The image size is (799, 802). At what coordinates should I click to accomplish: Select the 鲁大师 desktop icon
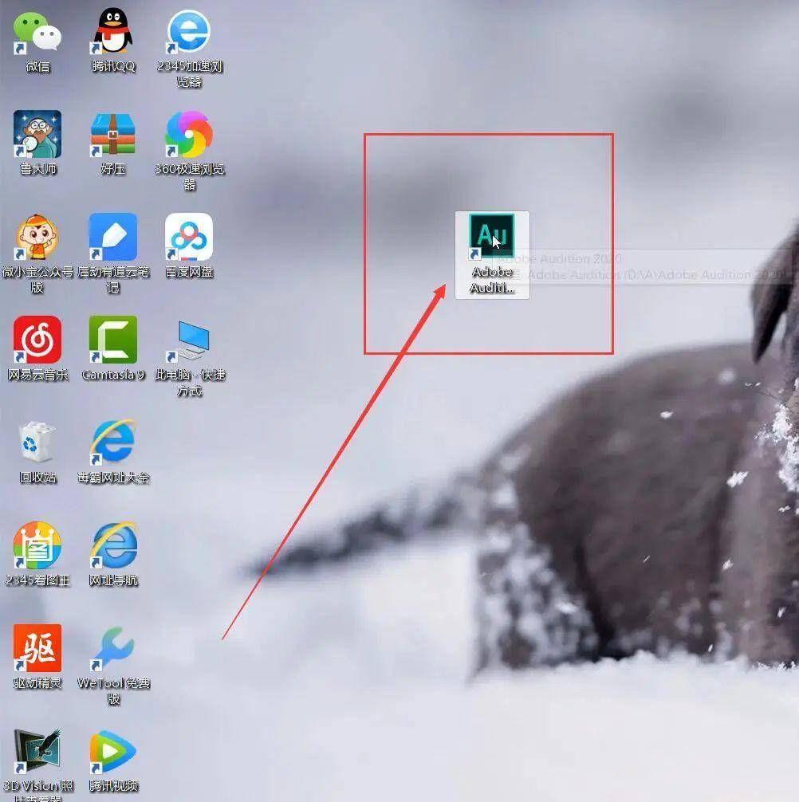tap(37, 135)
